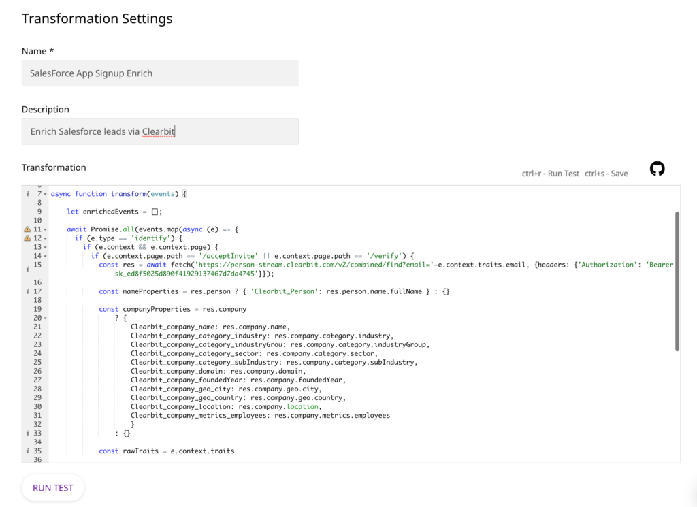Open the GitHub icon link

click(657, 169)
